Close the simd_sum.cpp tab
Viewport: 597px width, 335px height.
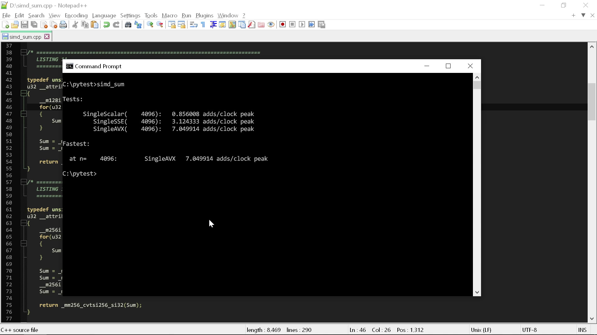pos(47,36)
